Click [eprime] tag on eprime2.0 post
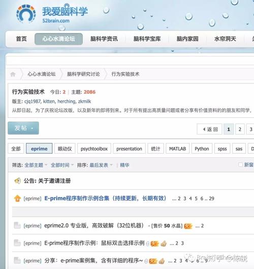The image size is (254, 269). tap(33, 226)
